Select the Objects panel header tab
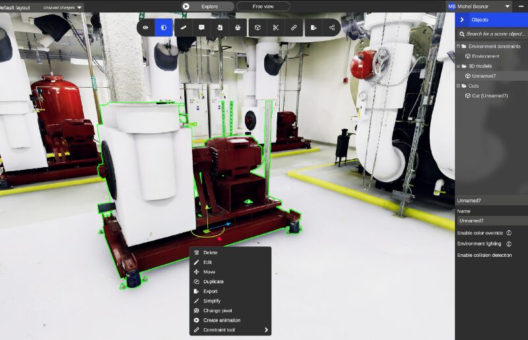The height and width of the screenshot is (340, 528). click(x=492, y=20)
